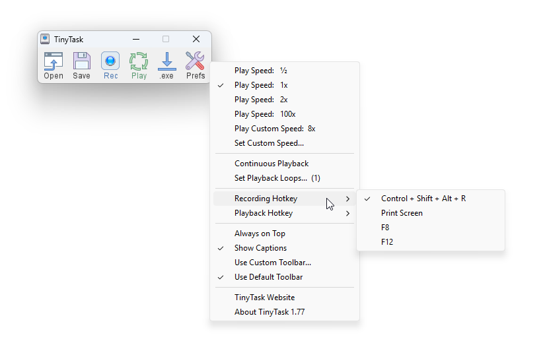Choose Play Speed 100x

pyautogui.click(x=285, y=114)
